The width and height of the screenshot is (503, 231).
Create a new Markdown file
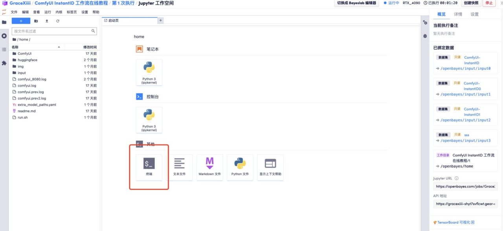coord(209,167)
